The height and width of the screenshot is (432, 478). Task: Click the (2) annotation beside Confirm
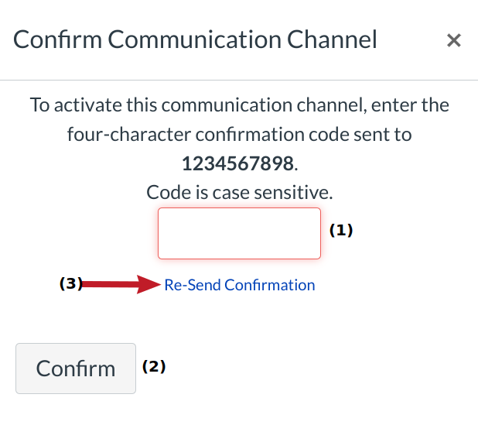point(154,366)
